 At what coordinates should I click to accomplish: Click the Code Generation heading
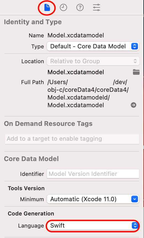(x=31, y=214)
